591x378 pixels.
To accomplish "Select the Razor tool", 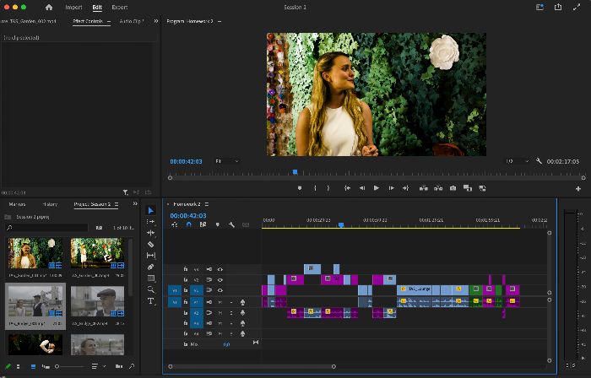I will [151, 245].
